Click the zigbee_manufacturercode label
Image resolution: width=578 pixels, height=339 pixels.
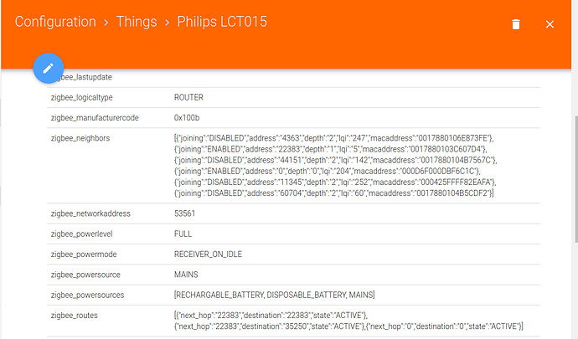tap(95, 117)
